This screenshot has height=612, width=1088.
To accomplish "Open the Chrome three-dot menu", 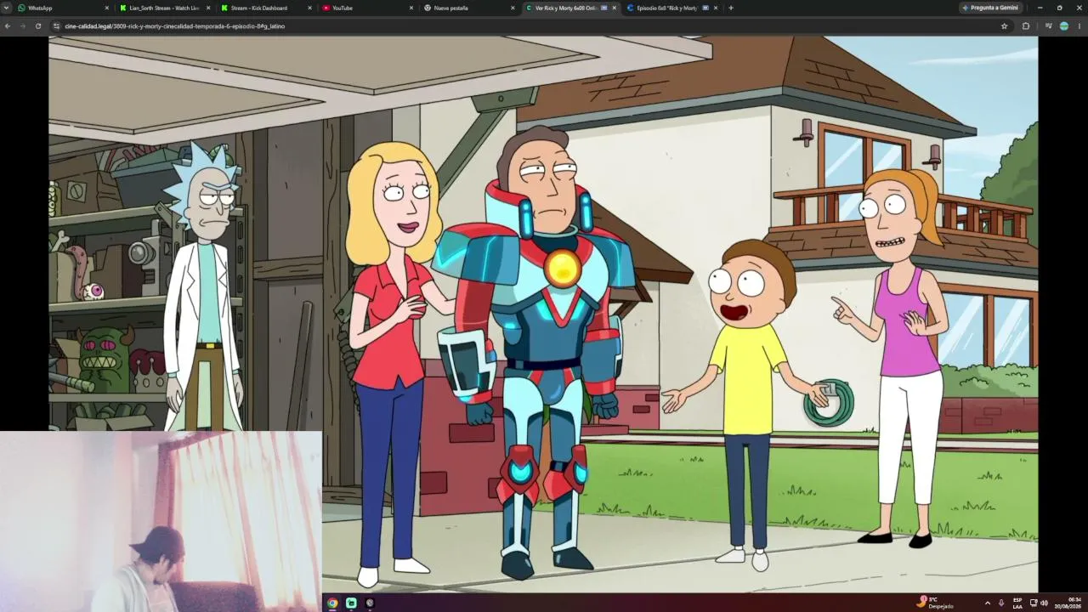I will tap(1079, 26).
